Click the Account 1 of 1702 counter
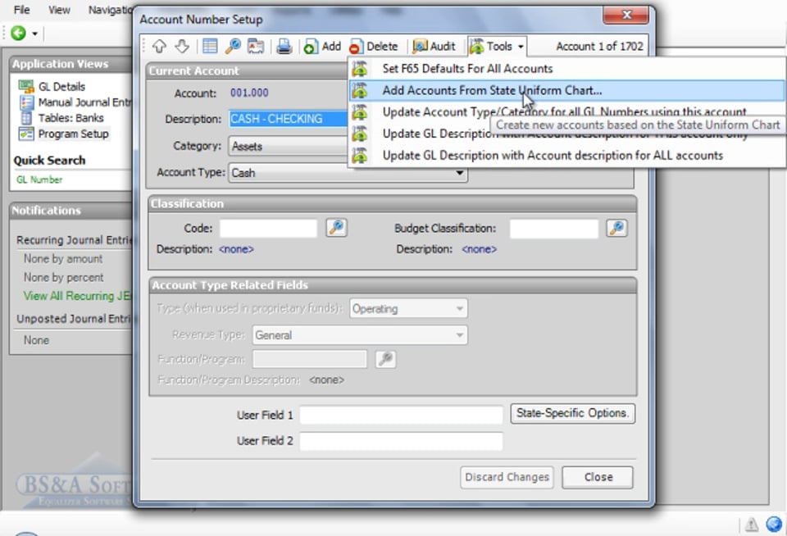787x536 pixels. (x=599, y=46)
